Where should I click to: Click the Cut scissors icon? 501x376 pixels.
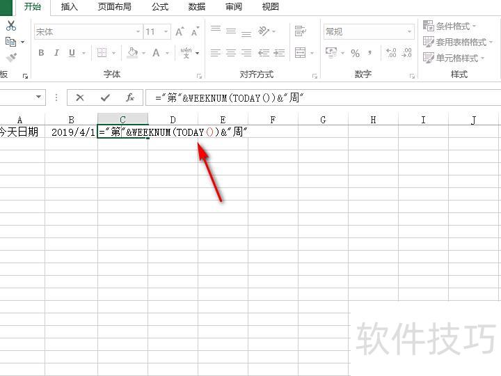11,26
